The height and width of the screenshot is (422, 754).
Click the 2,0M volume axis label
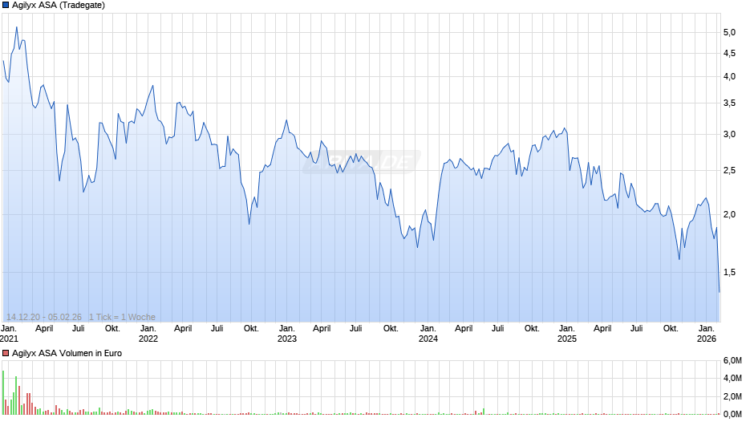(732, 396)
